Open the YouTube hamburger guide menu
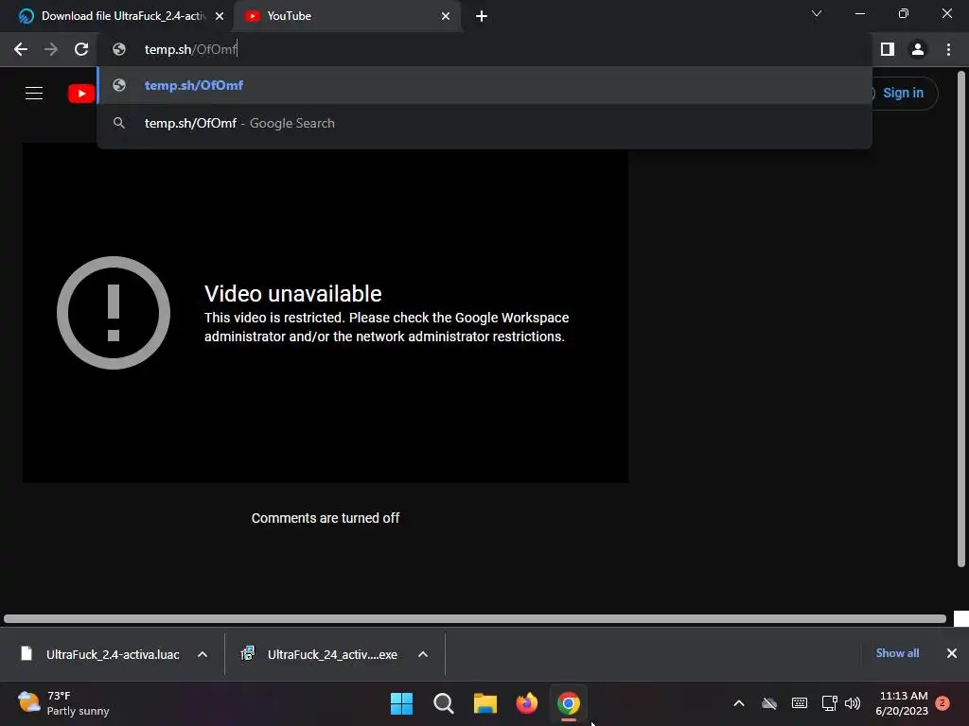This screenshot has width=969, height=726. tap(34, 94)
